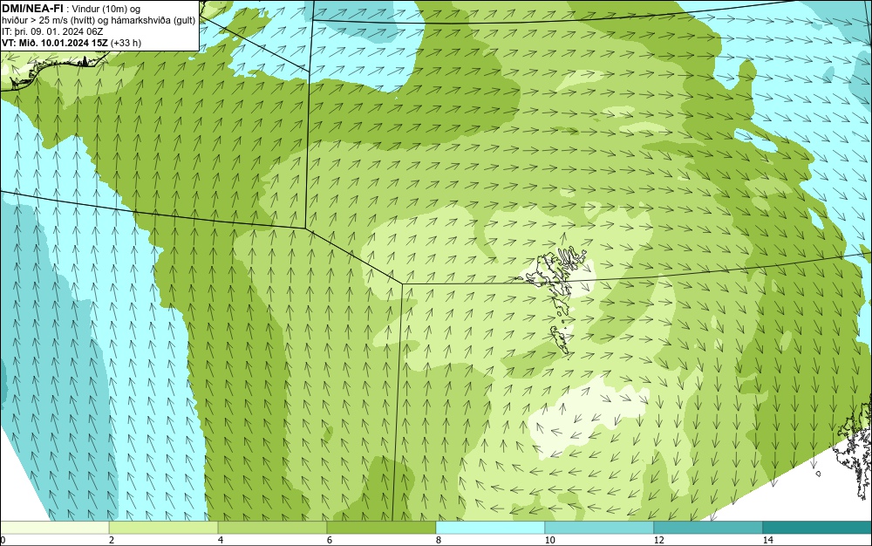Image resolution: width=872 pixels, height=546 pixels.
Task: Click the 6–8 m/s dark green legend band
Action: [382, 527]
